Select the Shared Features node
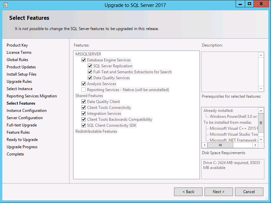Viewport: 271px width, 203px height. pyautogui.click(x=89, y=96)
